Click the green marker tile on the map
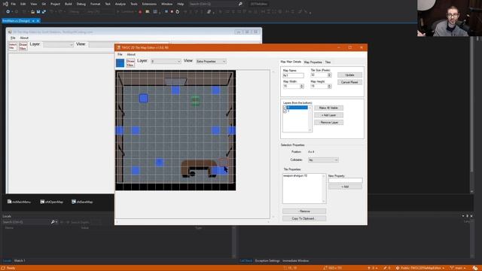482x271 pixels. tap(195, 100)
